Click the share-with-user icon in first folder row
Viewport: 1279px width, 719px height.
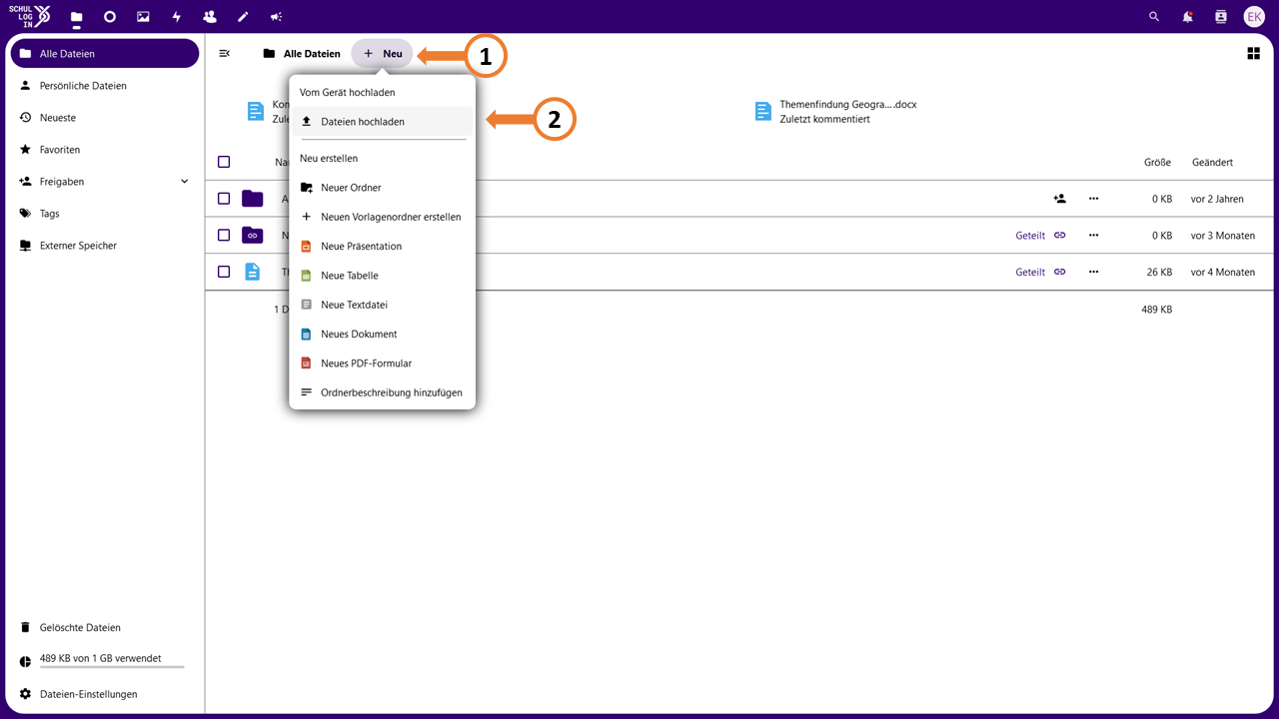(x=1060, y=199)
